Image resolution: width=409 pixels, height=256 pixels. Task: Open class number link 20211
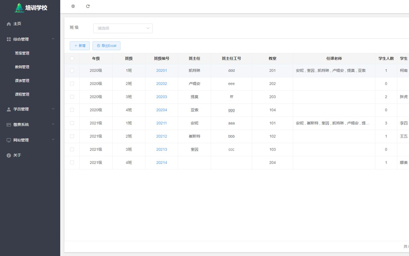(162, 123)
